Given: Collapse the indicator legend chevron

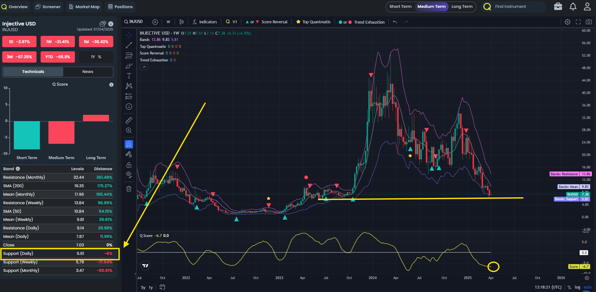Looking at the screenshot, I should 144,67.
